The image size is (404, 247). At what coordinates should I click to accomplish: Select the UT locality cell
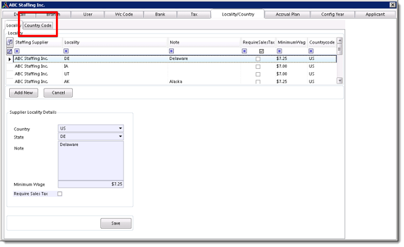[115, 74]
